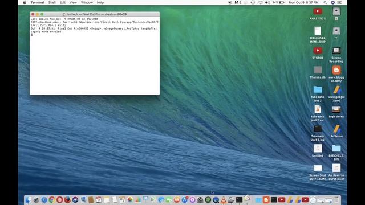Screen dimensions: 365x205
Task: Select the 'high sierra' desktop file
Action: pos(336,112)
